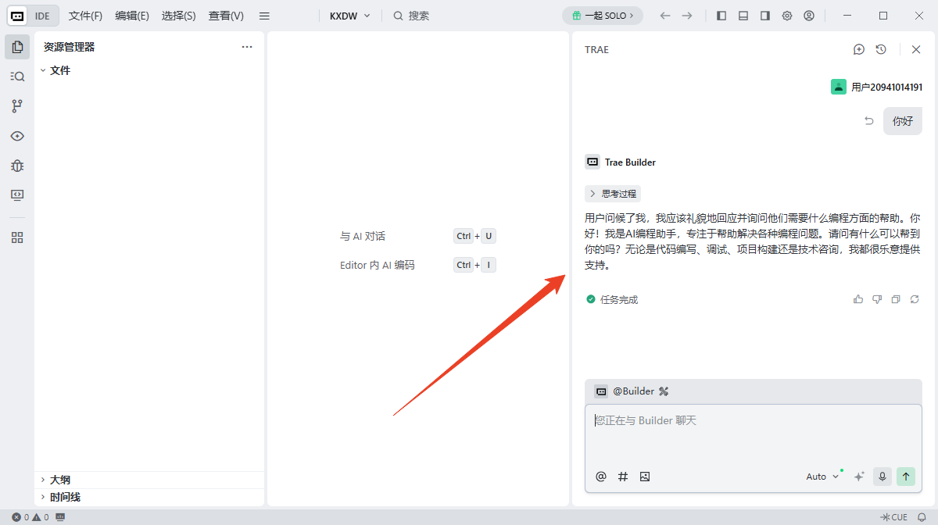938x525 pixels.
Task: Toggle the bottom panel visibility
Action: click(743, 15)
